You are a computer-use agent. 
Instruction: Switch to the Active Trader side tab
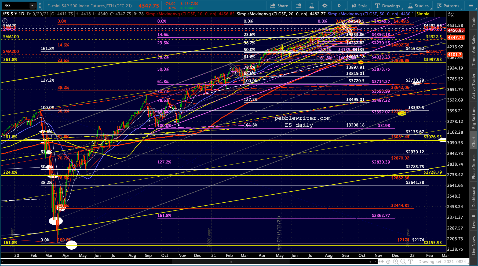coord(474,86)
